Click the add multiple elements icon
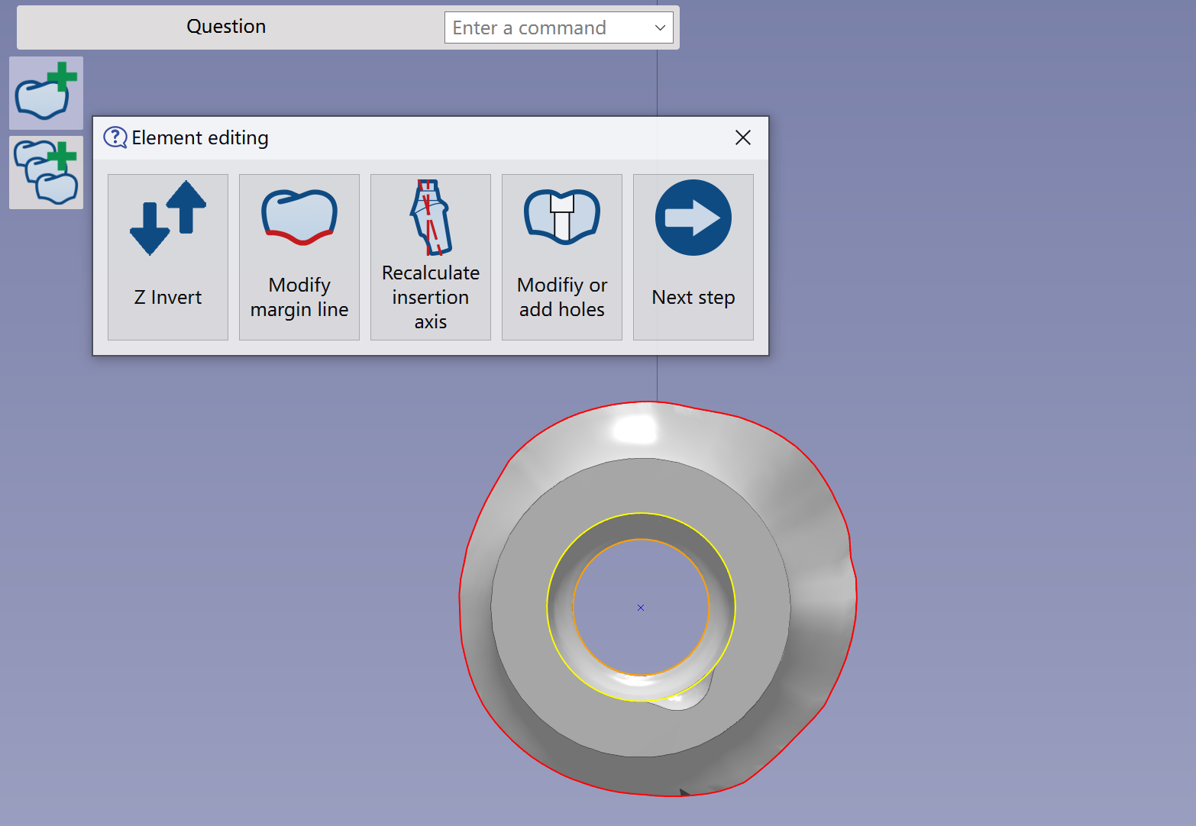This screenshot has width=1196, height=826. (46, 173)
